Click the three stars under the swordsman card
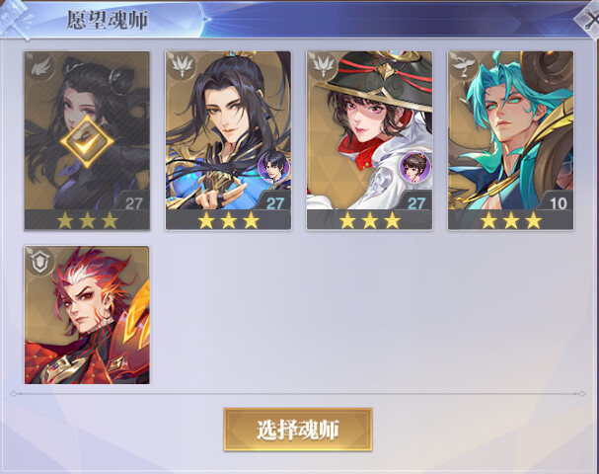Image resolution: width=599 pixels, height=474 pixels. [x=228, y=220]
